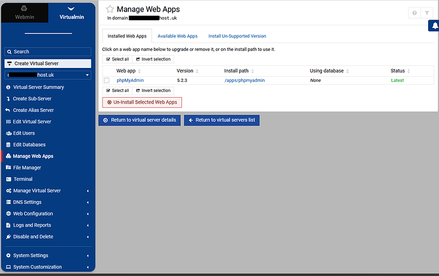Screen dimensions: 439x276
Task: Open File Manager from the sidebar
Action: [27, 168]
